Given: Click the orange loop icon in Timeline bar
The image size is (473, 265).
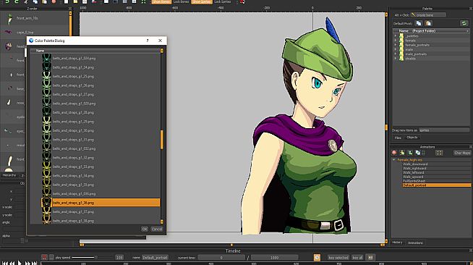Looking at the screenshot, I should (317, 258).
